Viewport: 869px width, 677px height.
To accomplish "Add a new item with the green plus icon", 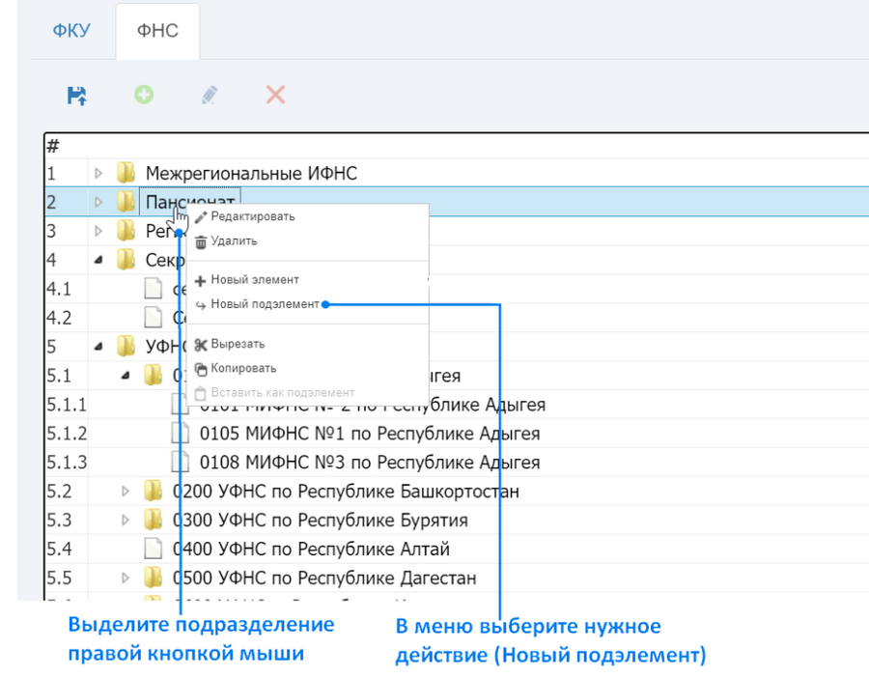I will point(144,95).
